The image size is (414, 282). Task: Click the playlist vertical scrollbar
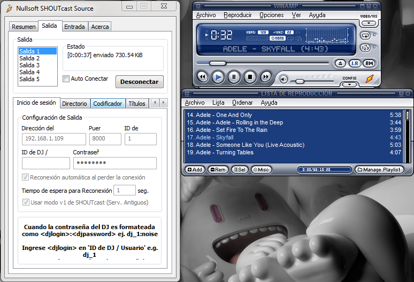(x=408, y=136)
